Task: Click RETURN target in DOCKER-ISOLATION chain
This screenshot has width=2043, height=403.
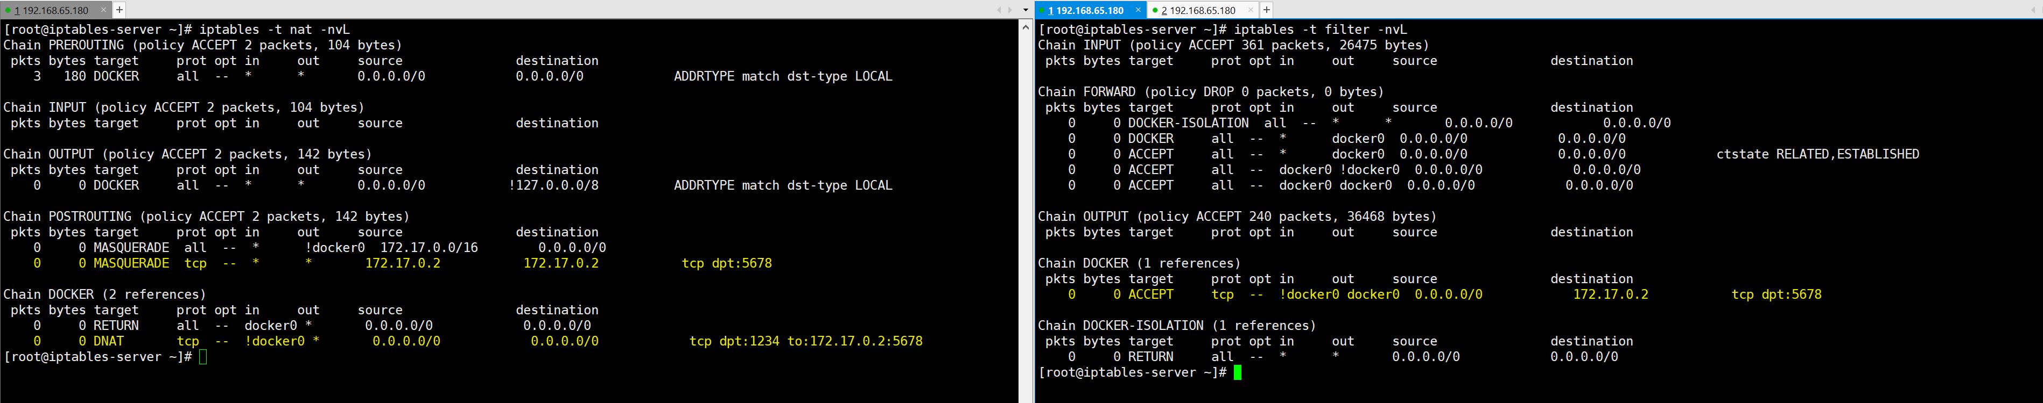Action: [1151, 357]
